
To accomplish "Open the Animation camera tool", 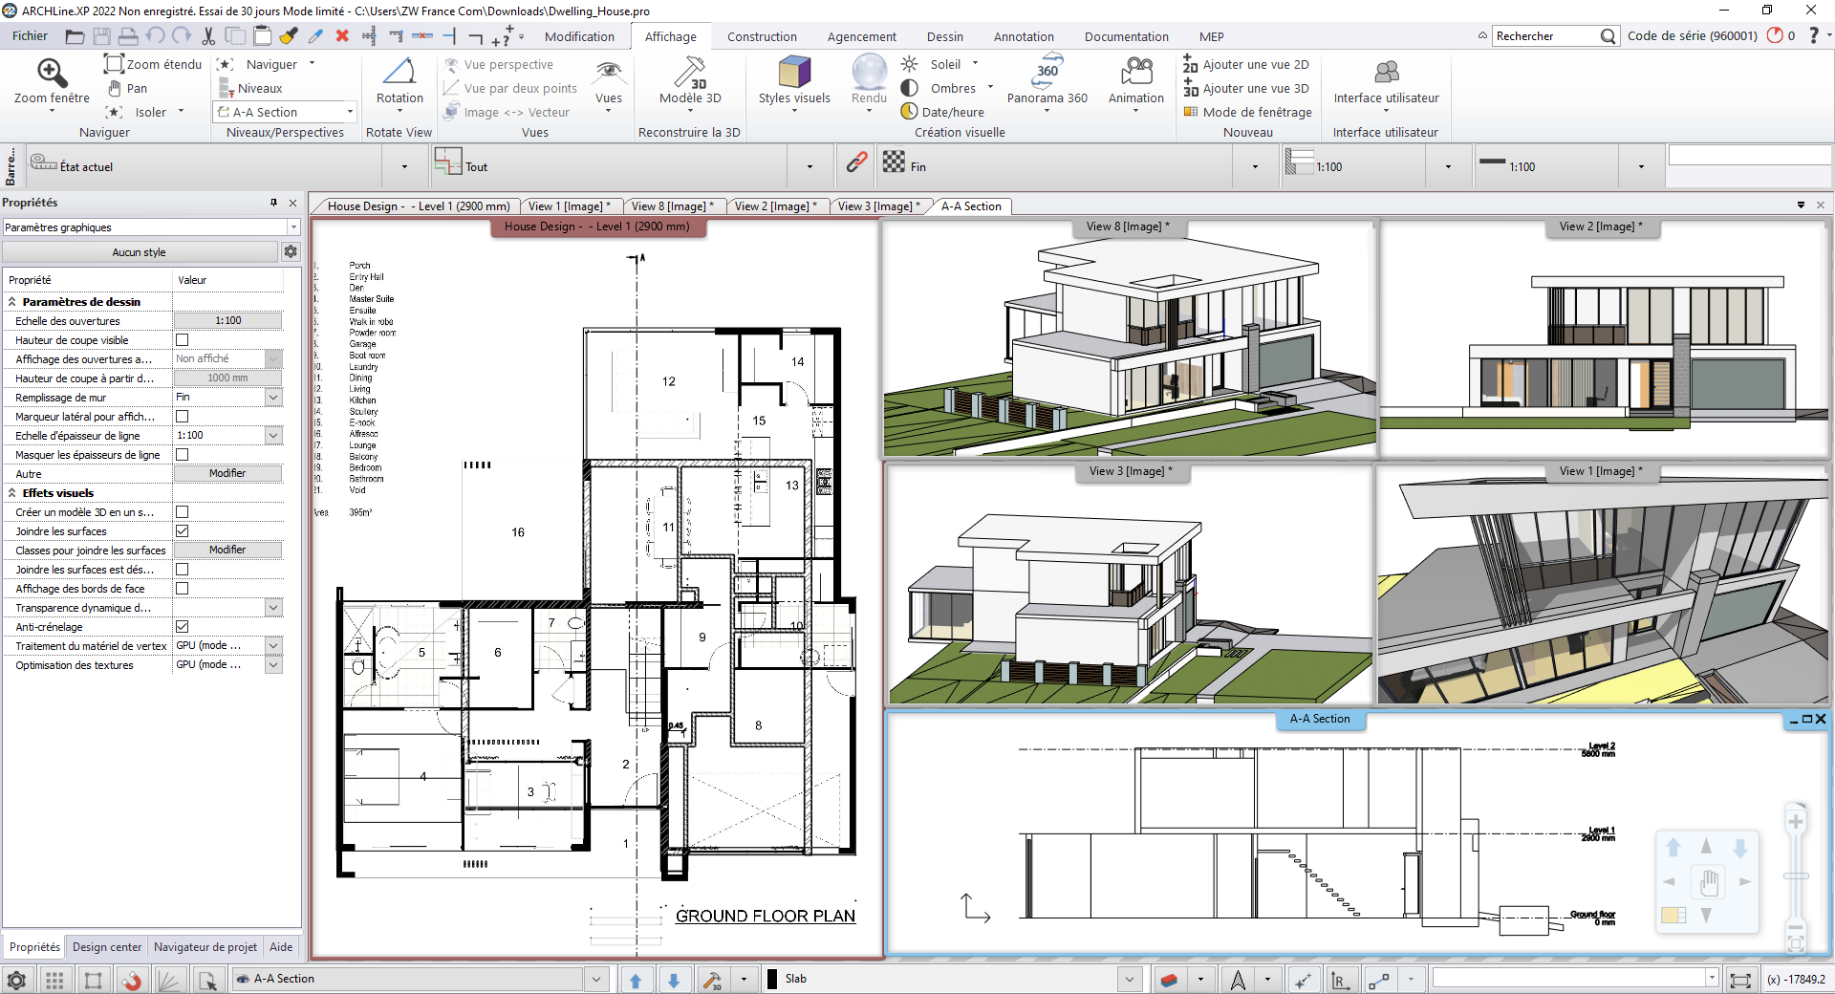I will pyautogui.click(x=1135, y=73).
